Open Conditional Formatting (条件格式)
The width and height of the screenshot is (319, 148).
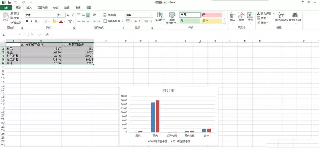click(x=160, y=17)
